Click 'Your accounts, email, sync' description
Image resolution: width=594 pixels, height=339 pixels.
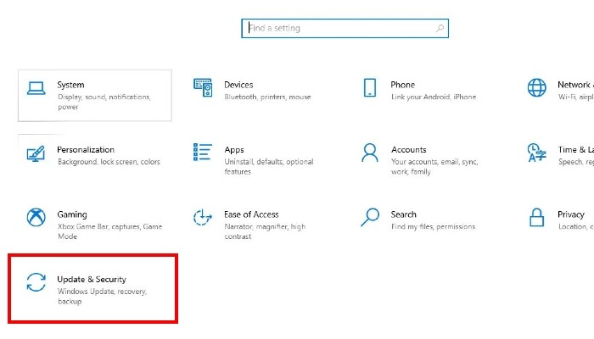click(x=434, y=167)
